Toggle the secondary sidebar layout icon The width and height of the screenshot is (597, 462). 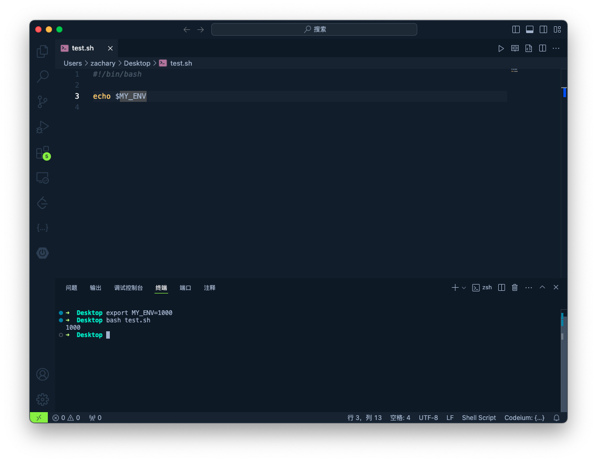543,29
